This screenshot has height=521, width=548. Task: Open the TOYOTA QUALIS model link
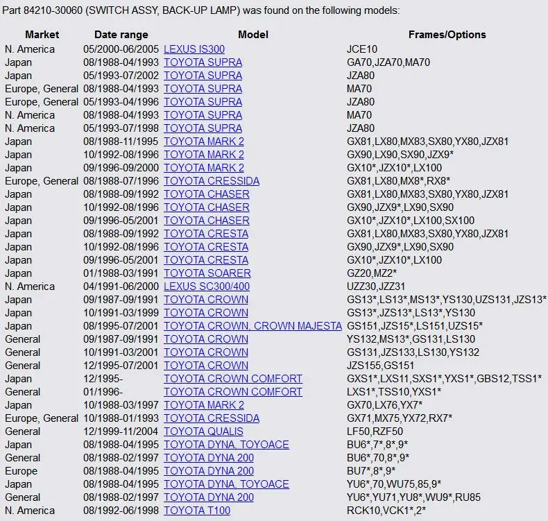coord(203,432)
